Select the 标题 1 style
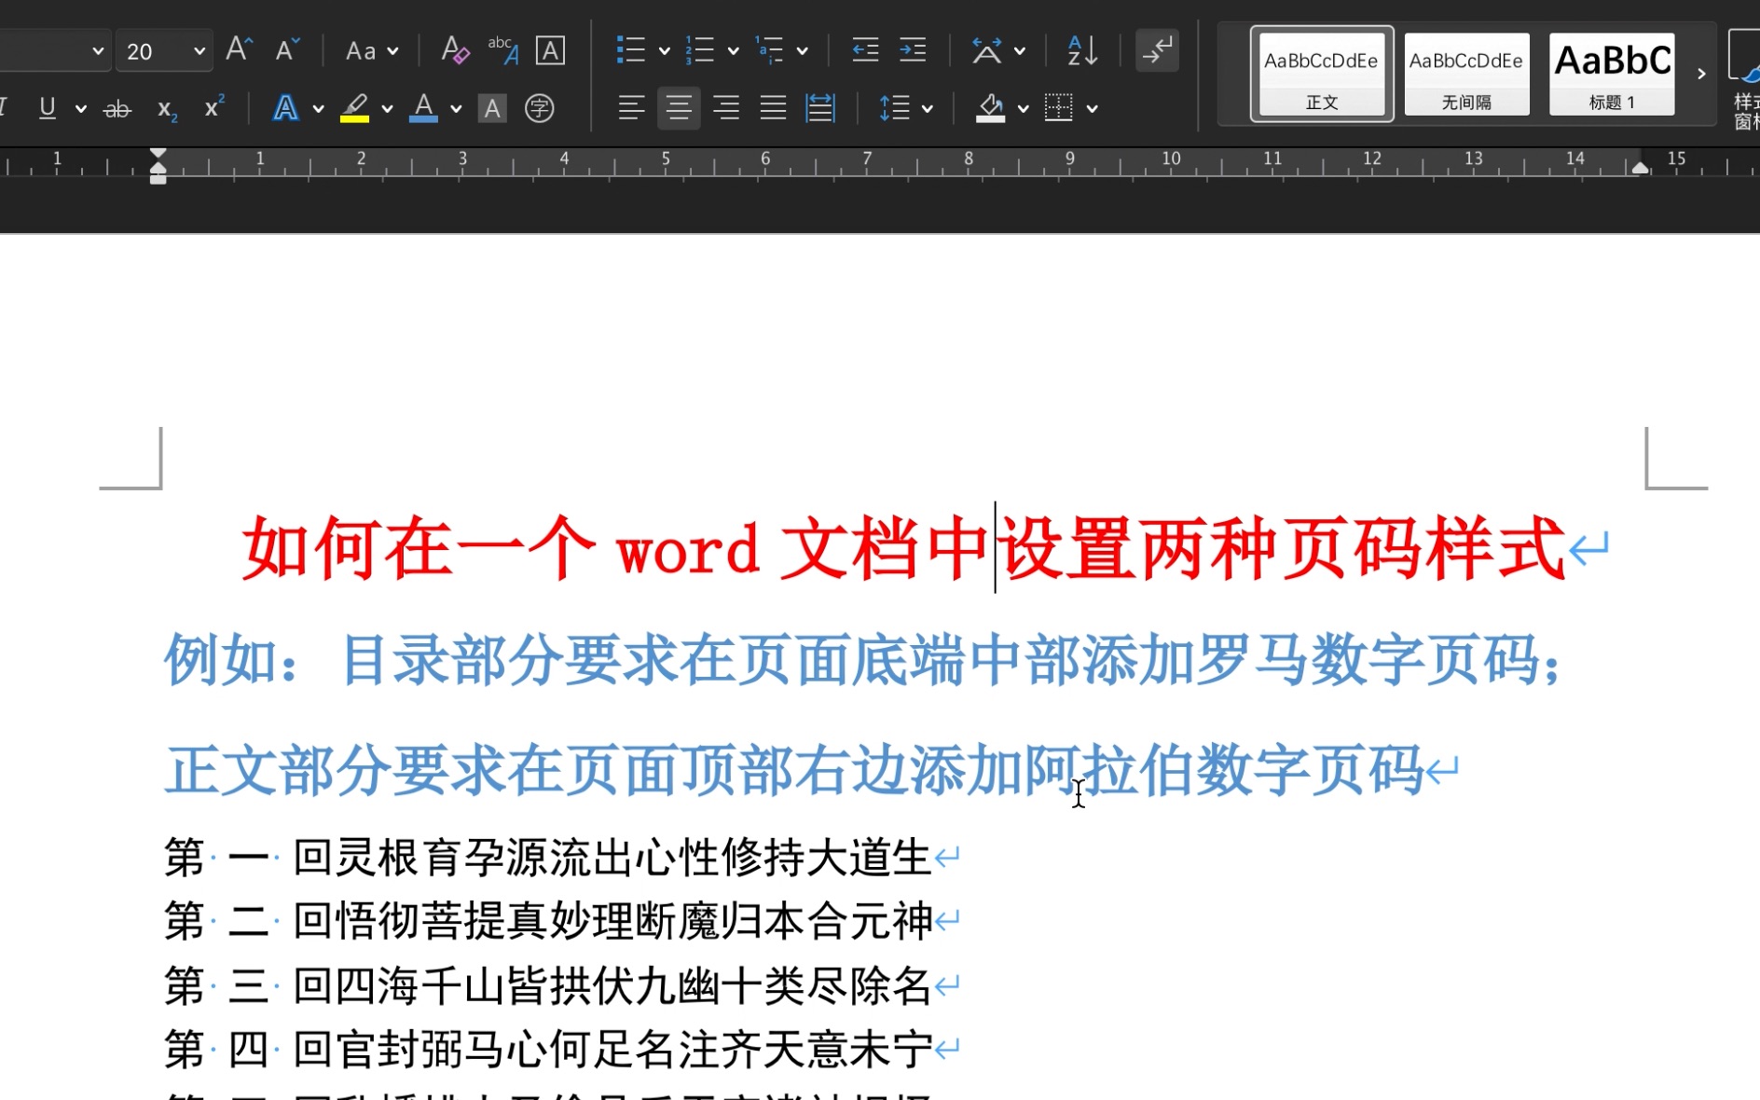The height and width of the screenshot is (1100, 1760). coord(1612,75)
